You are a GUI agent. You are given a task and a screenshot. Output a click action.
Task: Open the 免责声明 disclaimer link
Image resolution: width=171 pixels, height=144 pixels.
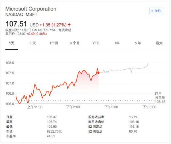[65, 30]
